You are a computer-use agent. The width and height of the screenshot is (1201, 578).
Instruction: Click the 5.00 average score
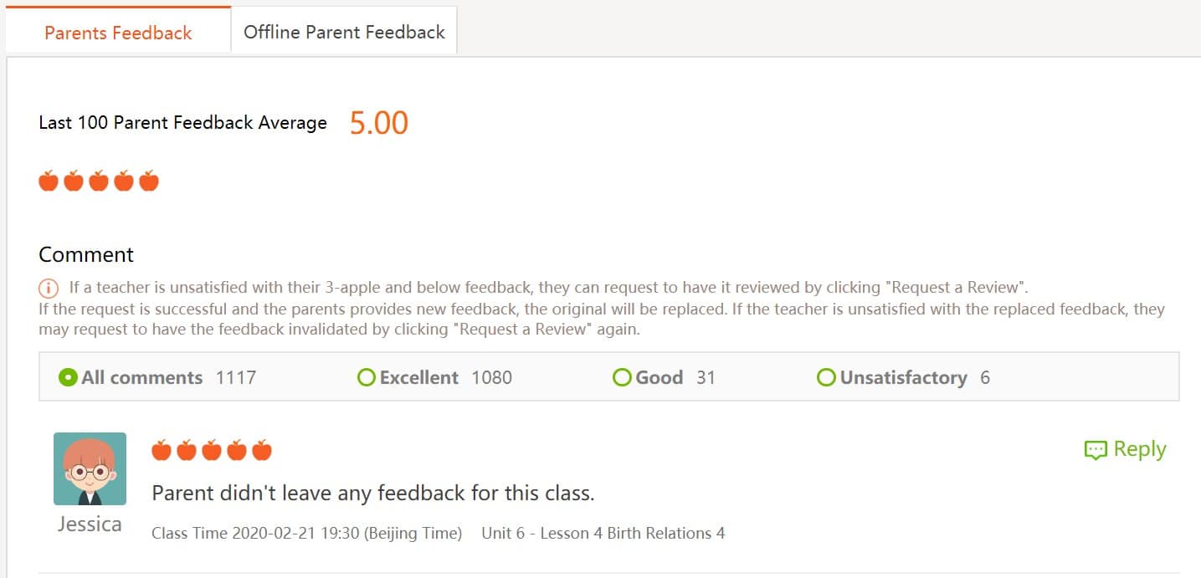378,123
